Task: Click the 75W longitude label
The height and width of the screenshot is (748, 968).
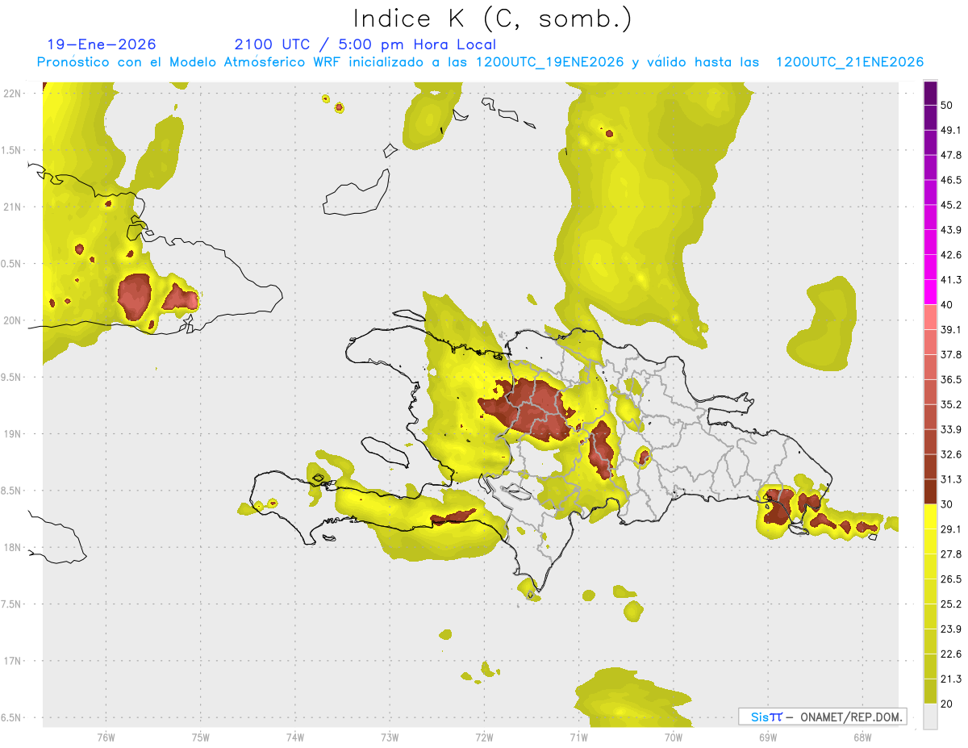Action: pos(201,737)
